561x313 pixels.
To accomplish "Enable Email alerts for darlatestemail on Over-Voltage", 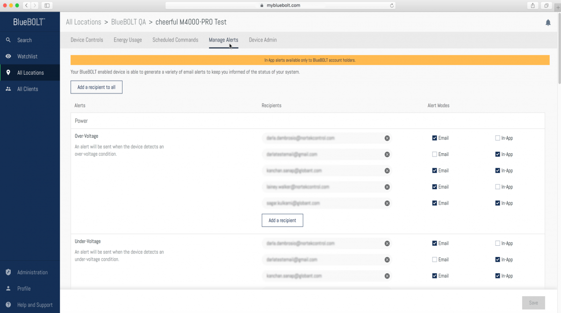I will (434, 154).
